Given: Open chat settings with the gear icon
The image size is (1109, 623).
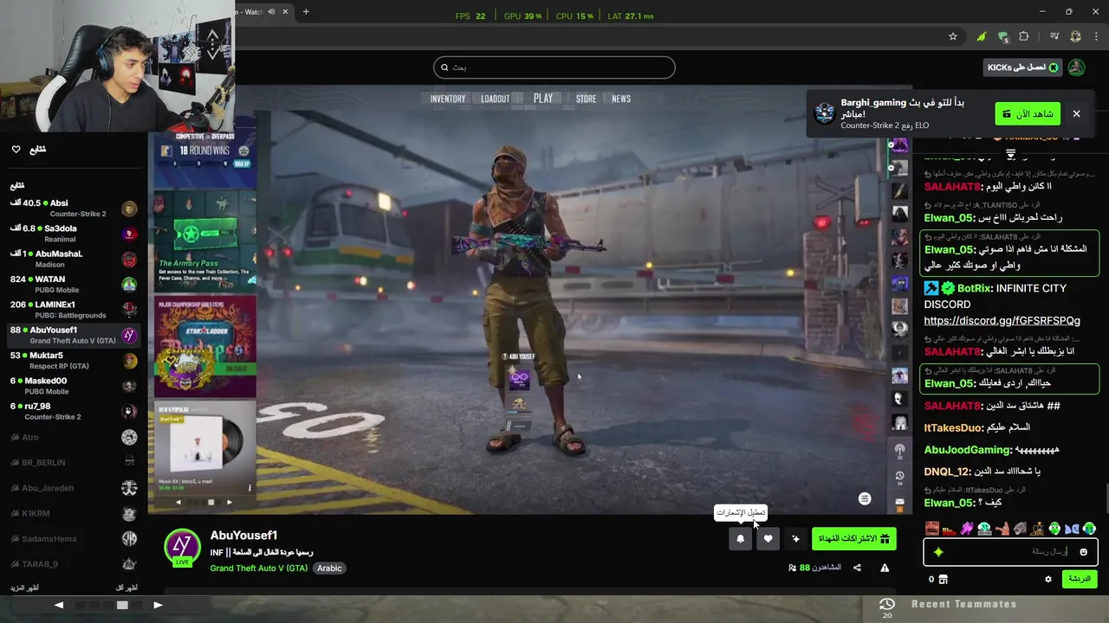Looking at the screenshot, I should 1047,579.
